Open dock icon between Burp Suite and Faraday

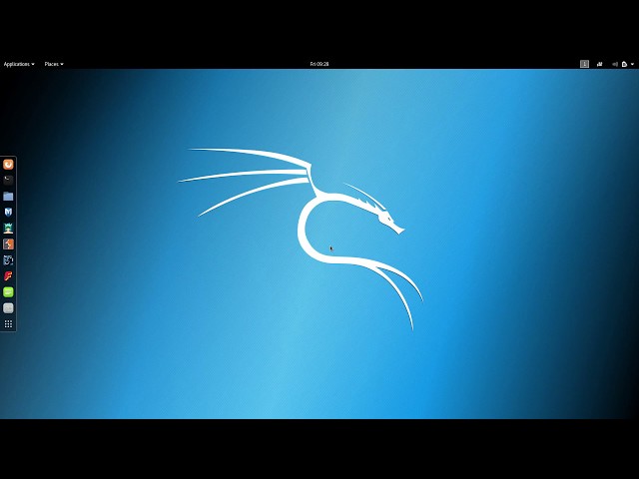tap(8, 259)
